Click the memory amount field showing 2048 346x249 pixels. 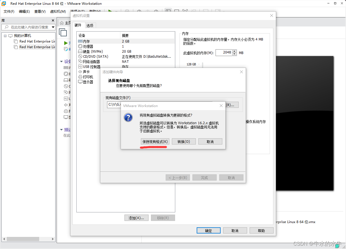tap(224, 52)
